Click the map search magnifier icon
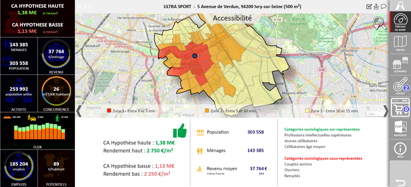 coord(380,24)
